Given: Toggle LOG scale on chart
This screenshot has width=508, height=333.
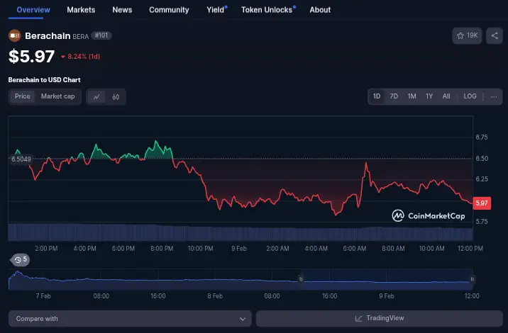Looking at the screenshot, I should [x=470, y=96].
